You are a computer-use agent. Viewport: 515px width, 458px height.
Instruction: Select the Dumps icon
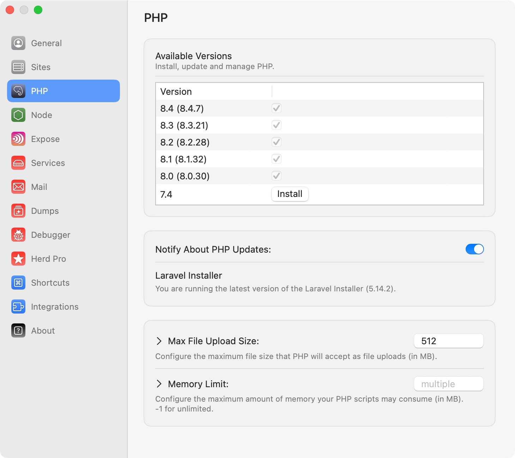(18, 211)
